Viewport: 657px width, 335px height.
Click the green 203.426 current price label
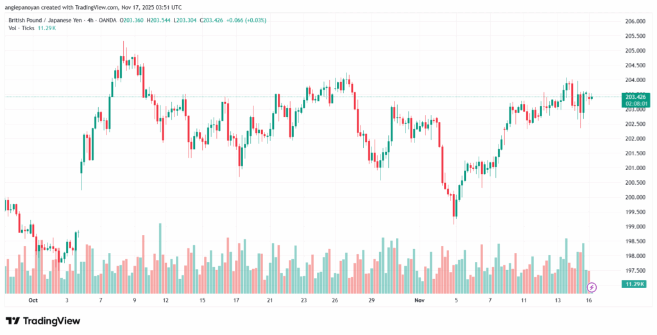coord(634,96)
